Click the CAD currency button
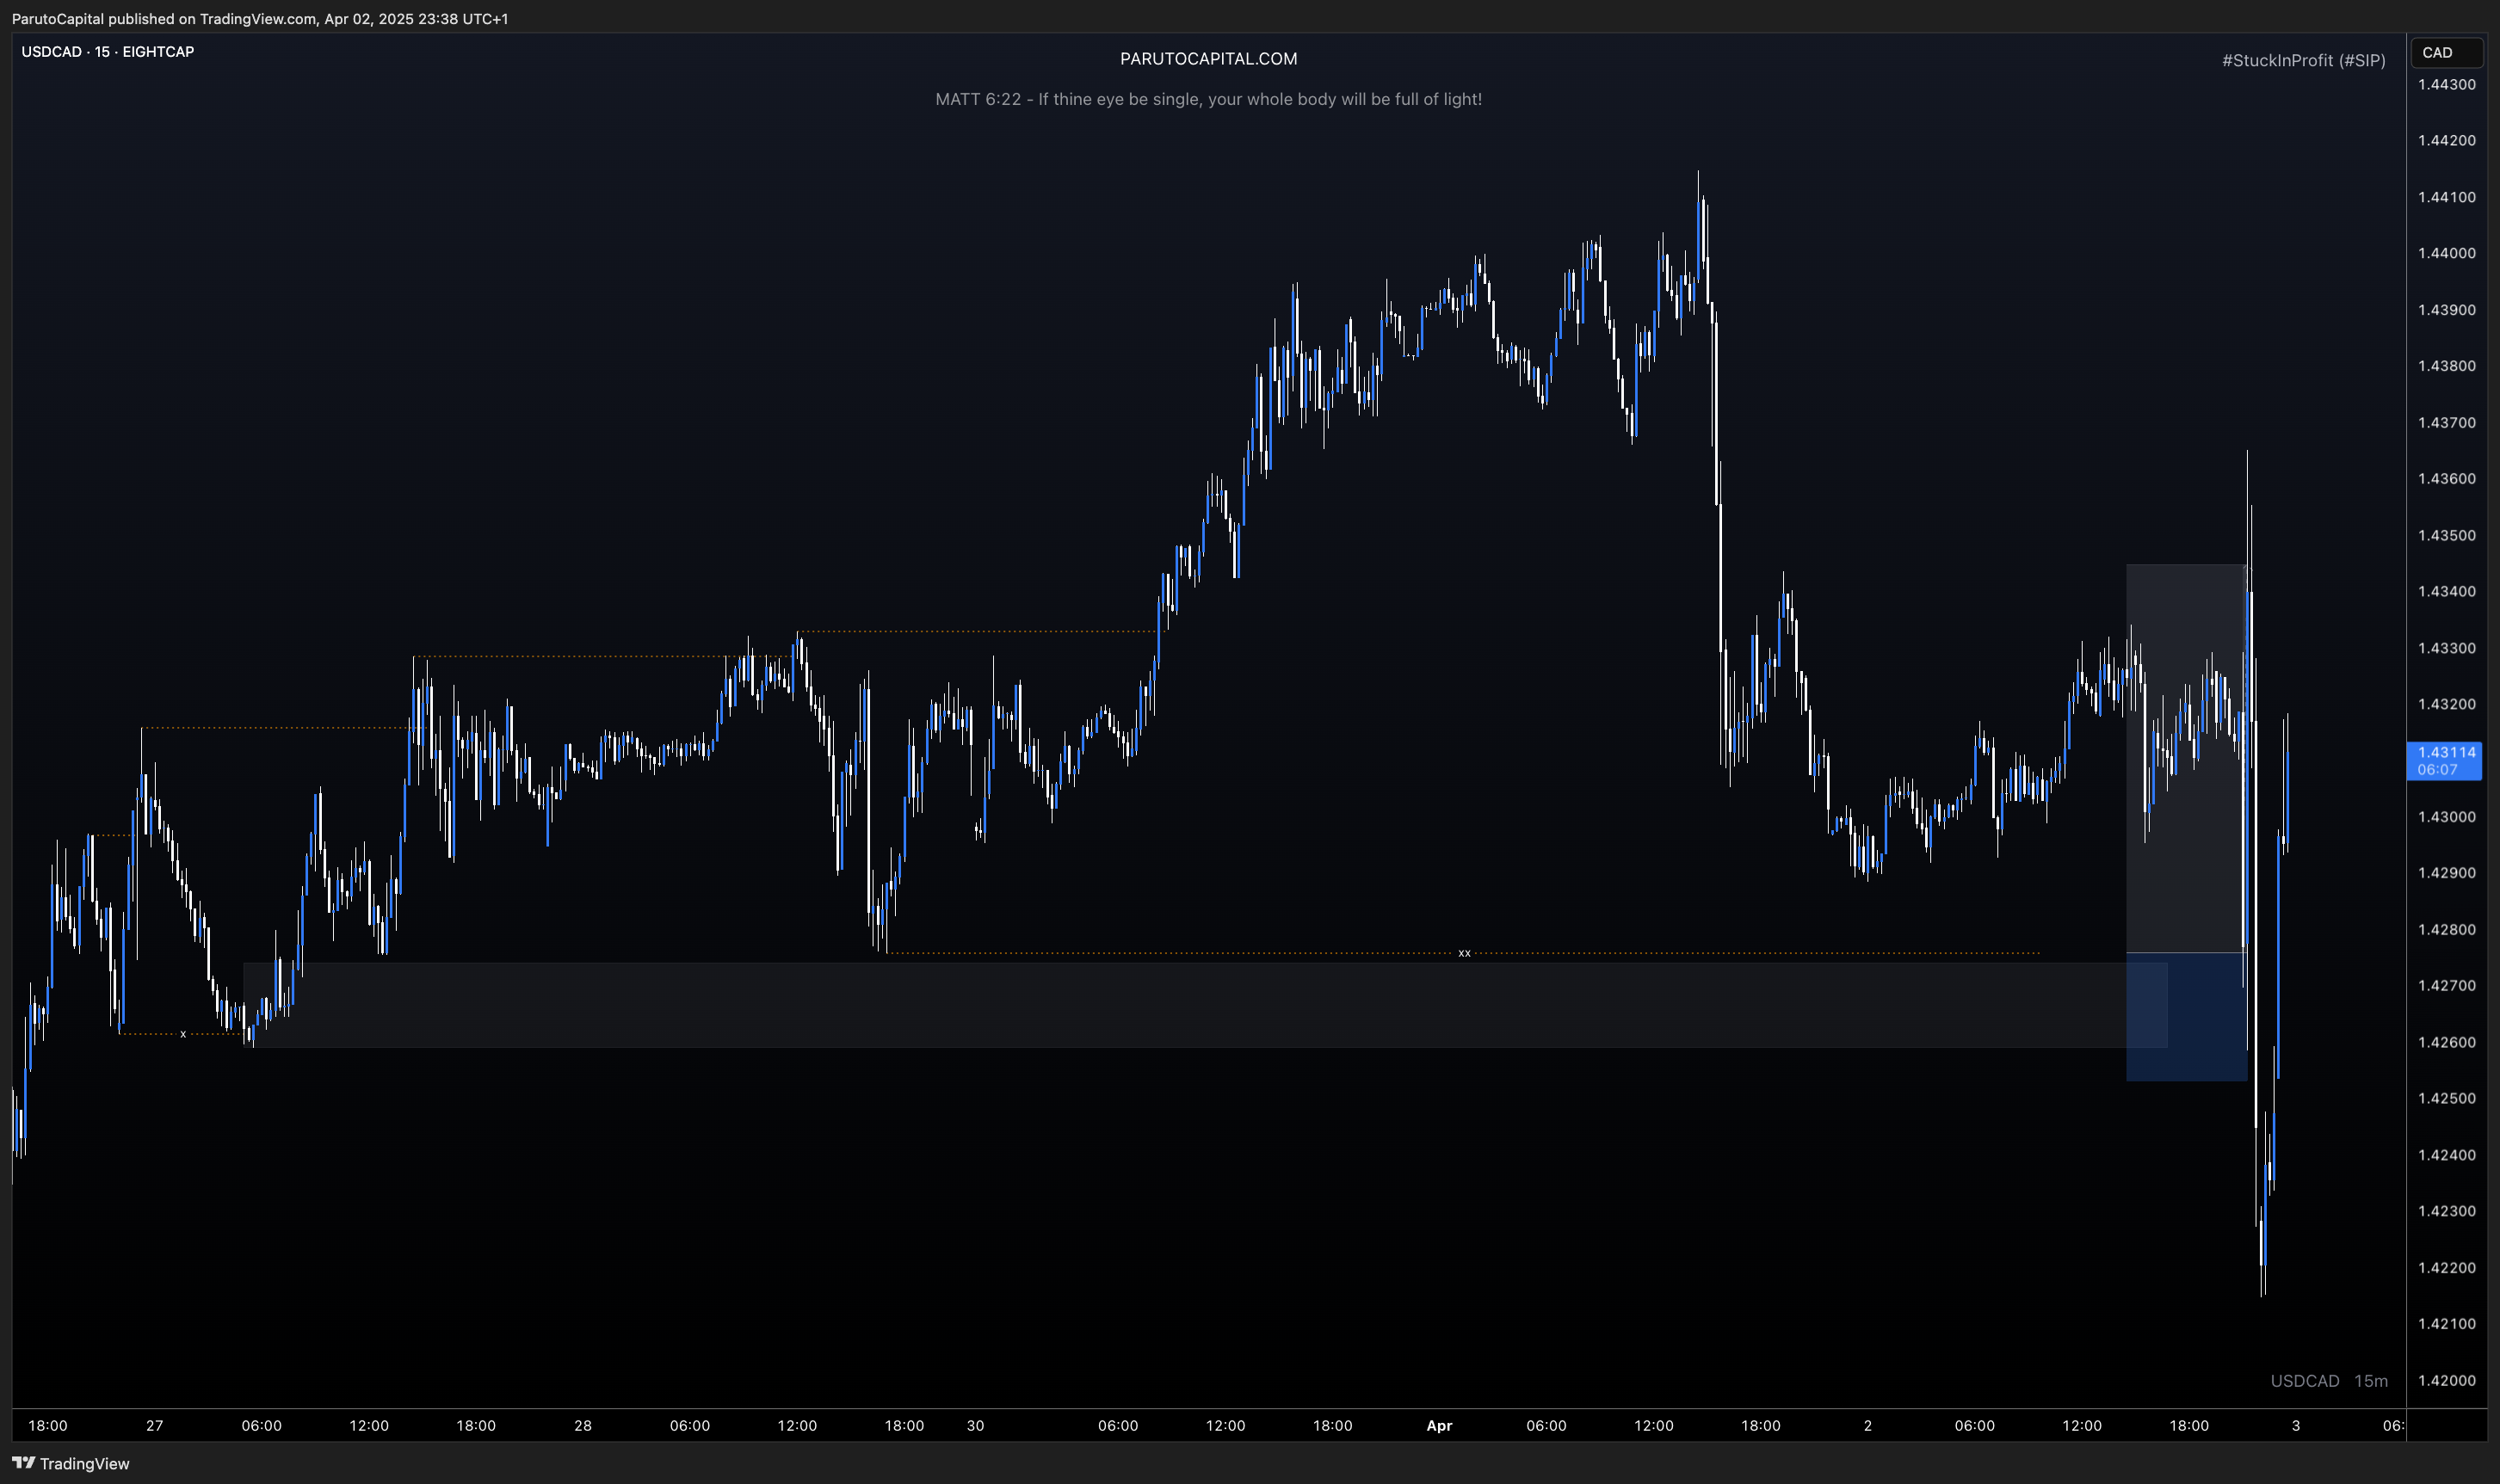2500x1484 pixels. pos(2446,52)
